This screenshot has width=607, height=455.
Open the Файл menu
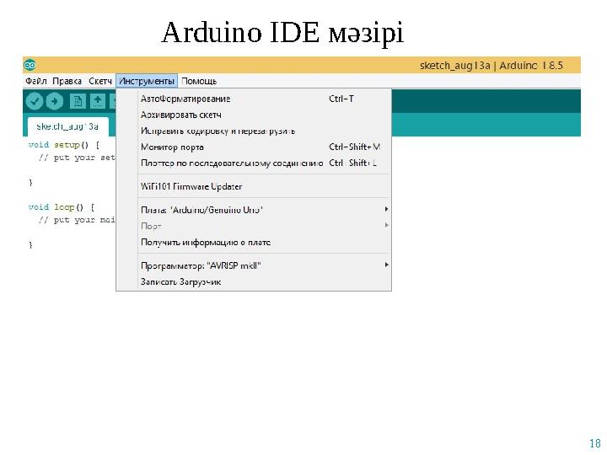(36, 81)
